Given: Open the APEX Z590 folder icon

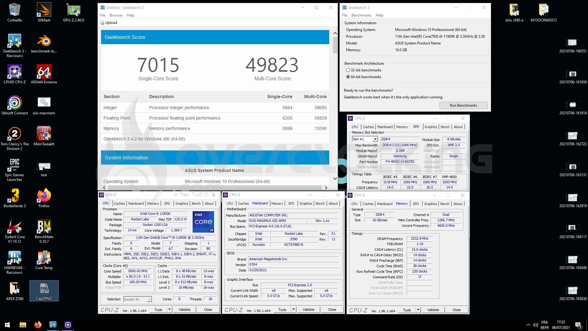Looking at the screenshot, I should pyautogui.click(x=14, y=291).
